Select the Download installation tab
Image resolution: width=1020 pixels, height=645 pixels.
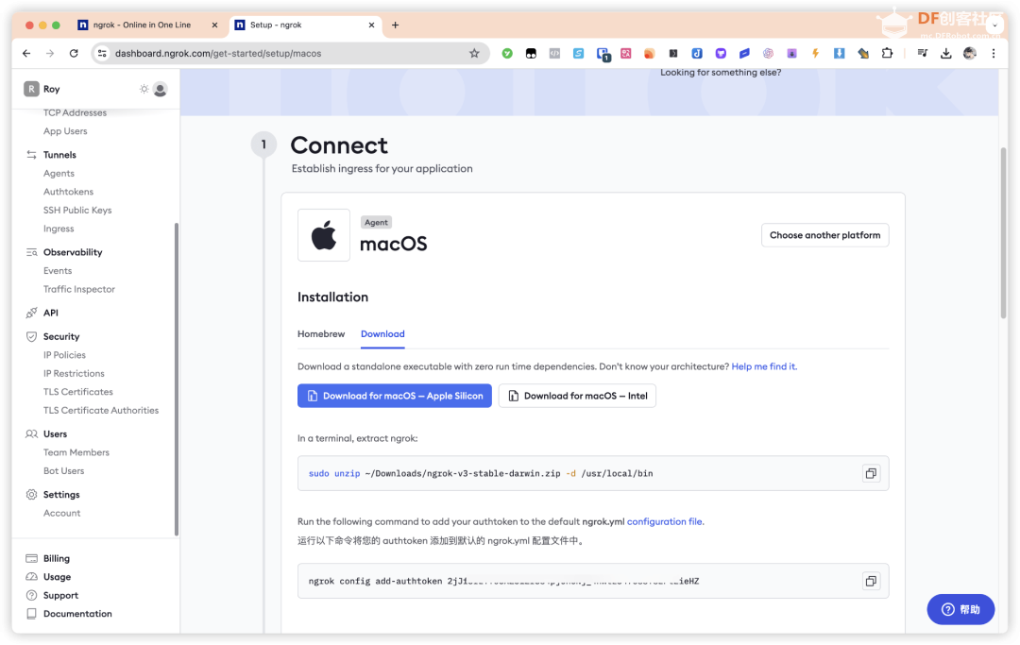point(382,333)
